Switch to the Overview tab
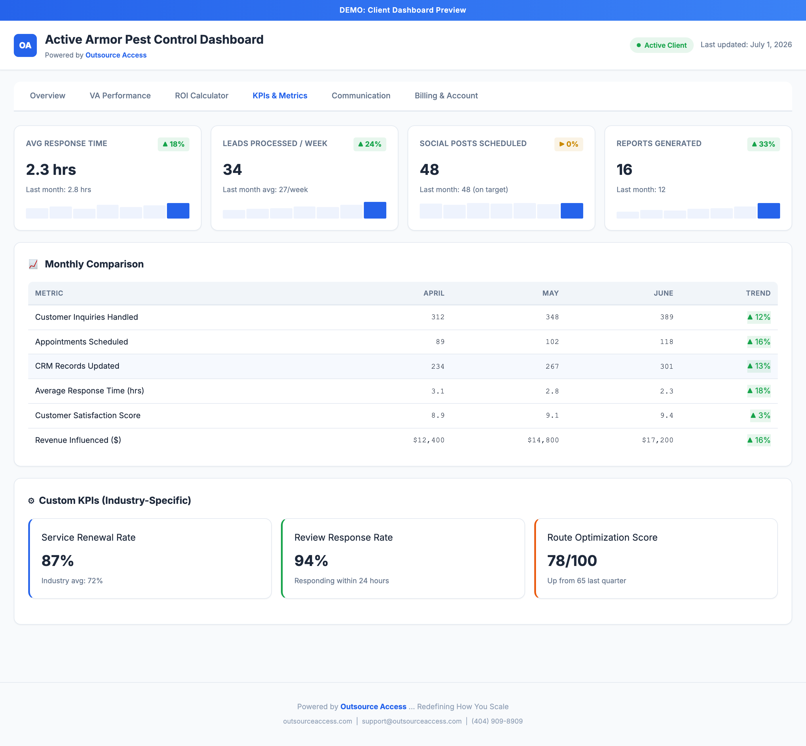The height and width of the screenshot is (746, 806). (x=48, y=96)
